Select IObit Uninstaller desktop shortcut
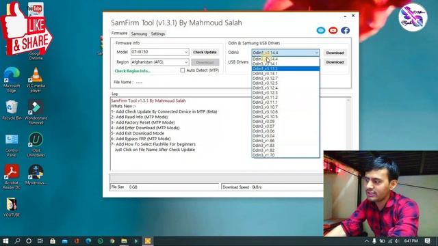The image size is (438, 246). coord(36,145)
